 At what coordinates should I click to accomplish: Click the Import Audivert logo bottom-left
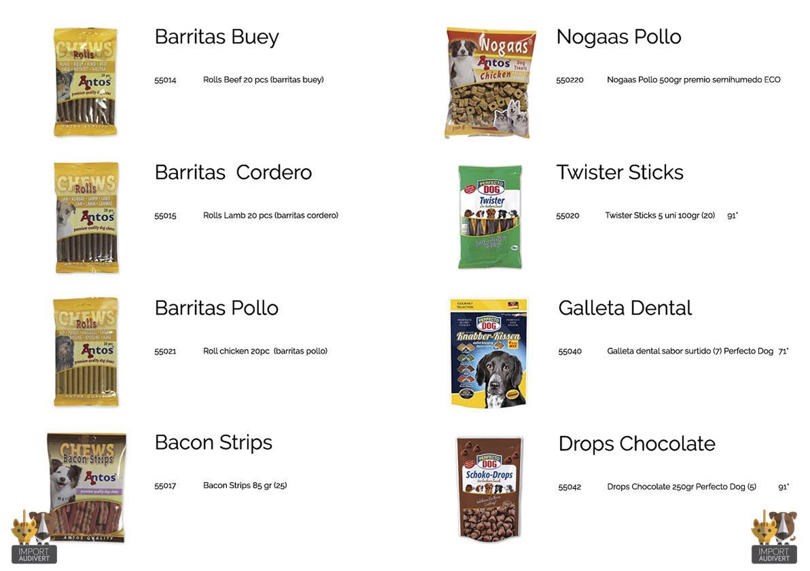[x=33, y=537]
